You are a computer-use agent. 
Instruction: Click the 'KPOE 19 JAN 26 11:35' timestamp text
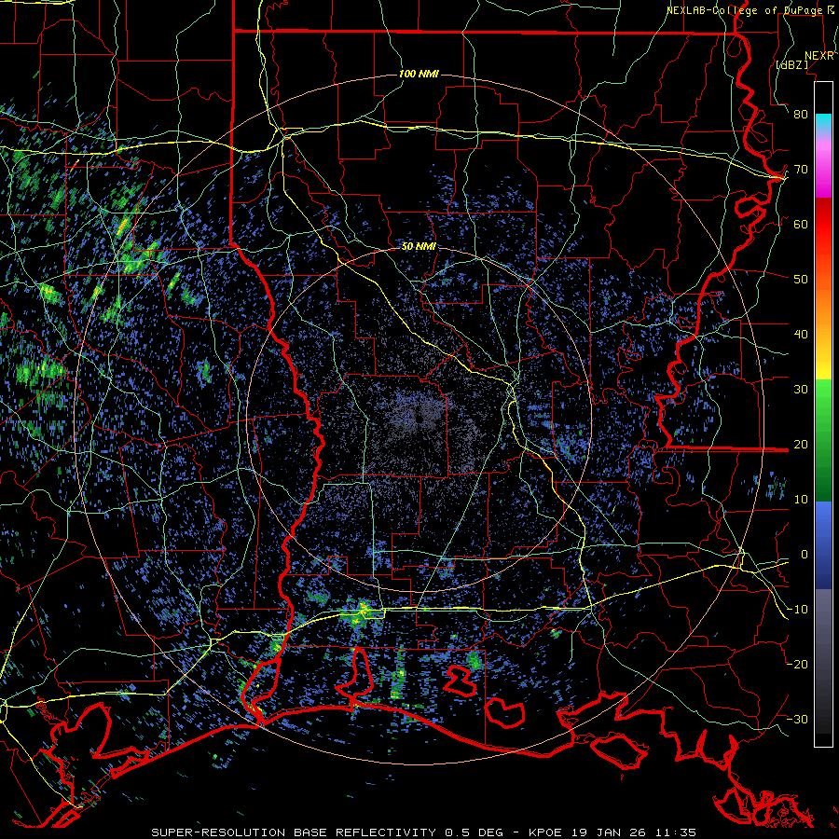(612, 832)
